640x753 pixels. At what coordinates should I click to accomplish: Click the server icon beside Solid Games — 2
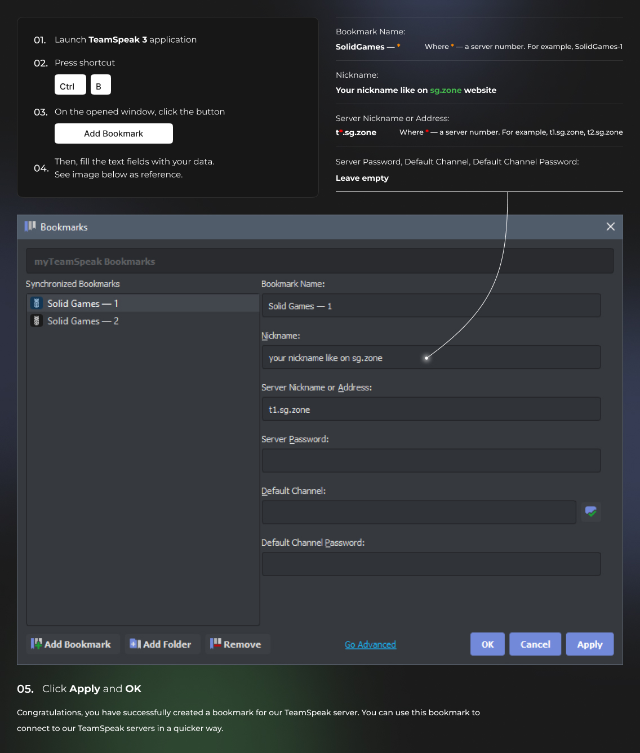37,321
